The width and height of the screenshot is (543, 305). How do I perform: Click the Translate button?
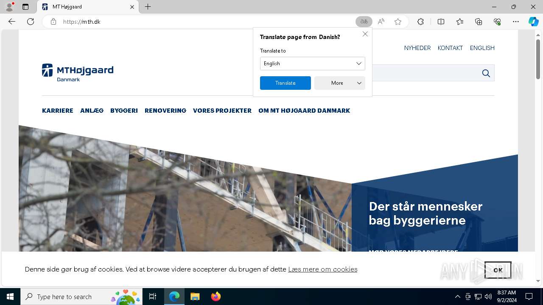[285, 83]
